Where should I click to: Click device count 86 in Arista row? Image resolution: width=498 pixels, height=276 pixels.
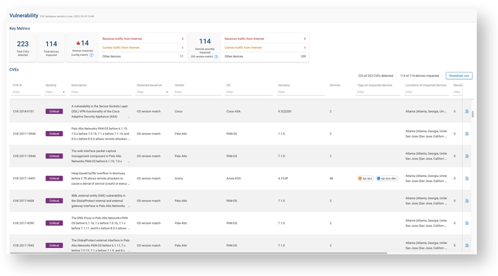331,179
